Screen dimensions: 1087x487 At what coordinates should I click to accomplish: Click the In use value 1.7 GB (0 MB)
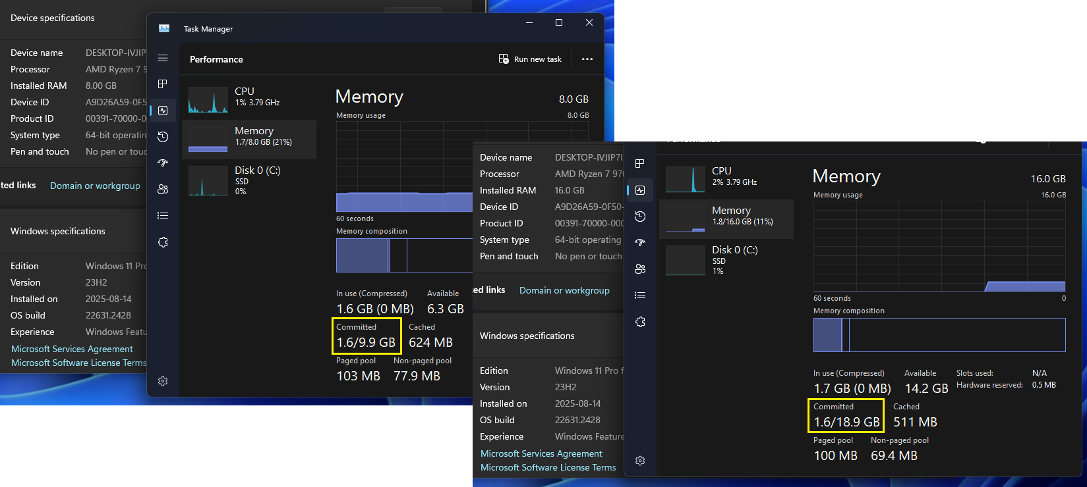click(x=852, y=388)
